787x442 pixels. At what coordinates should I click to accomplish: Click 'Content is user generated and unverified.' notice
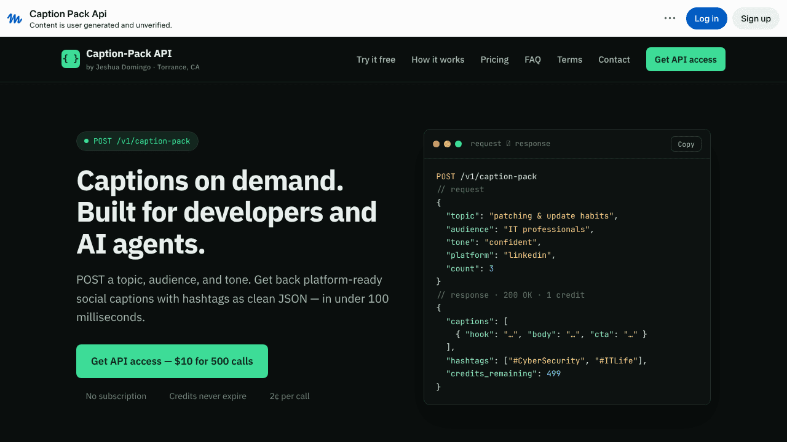coord(101,25)
